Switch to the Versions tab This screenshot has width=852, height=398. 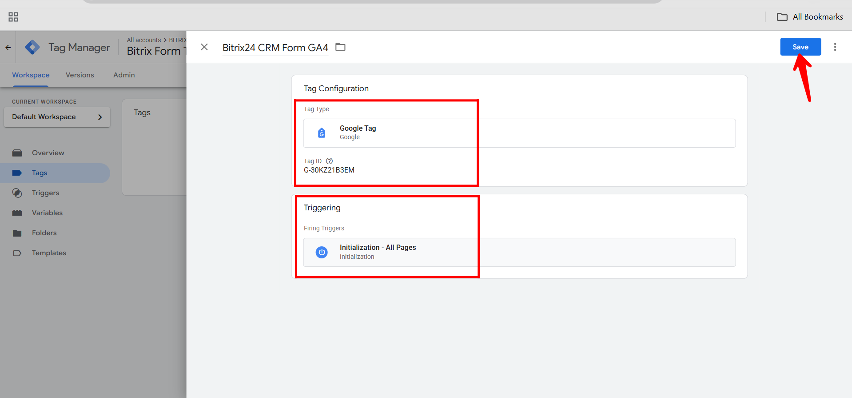click(x=80, y=75)
